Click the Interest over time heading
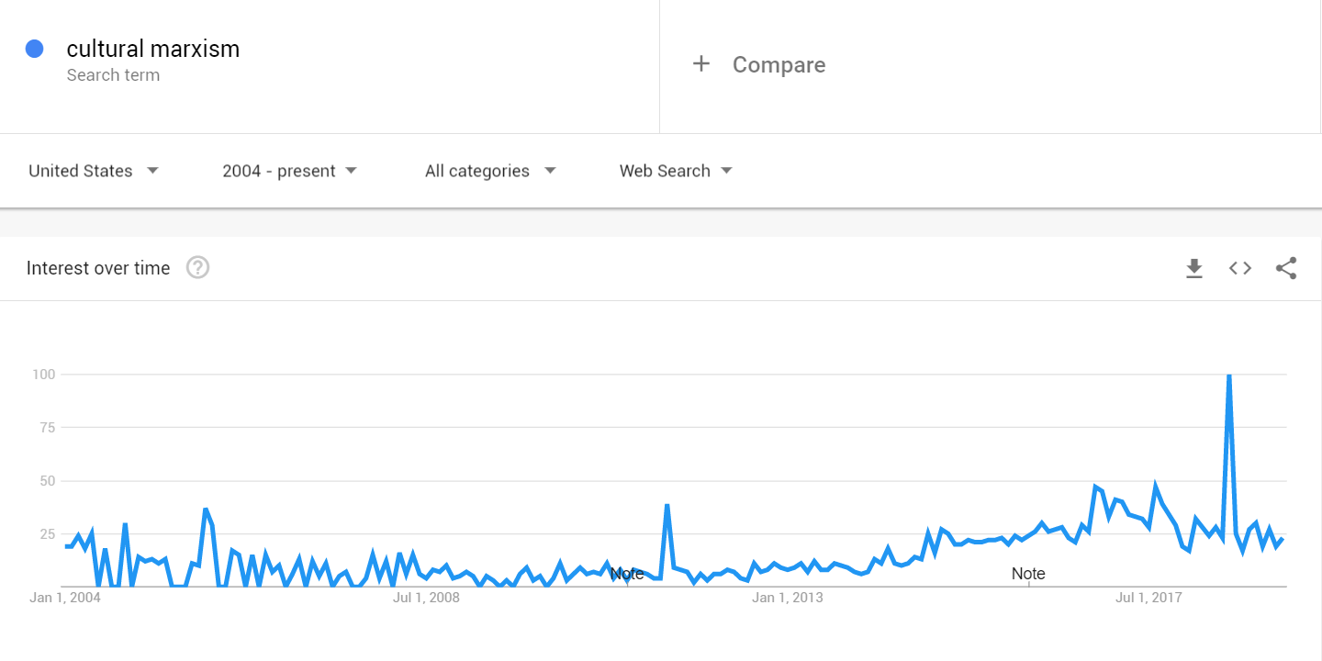Screen dimensions: 1322x661 coord(98,268)
